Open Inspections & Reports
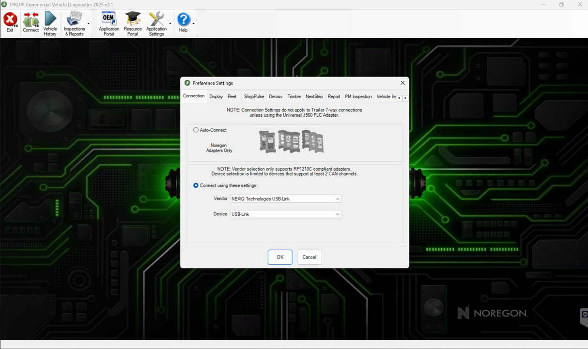Image resolution: width=588 pixels, height=349 pixels. click(x=74, y=24)
